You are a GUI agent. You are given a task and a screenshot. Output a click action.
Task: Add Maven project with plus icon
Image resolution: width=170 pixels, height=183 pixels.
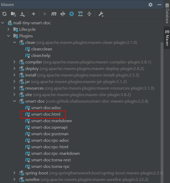tap(34, 14)
